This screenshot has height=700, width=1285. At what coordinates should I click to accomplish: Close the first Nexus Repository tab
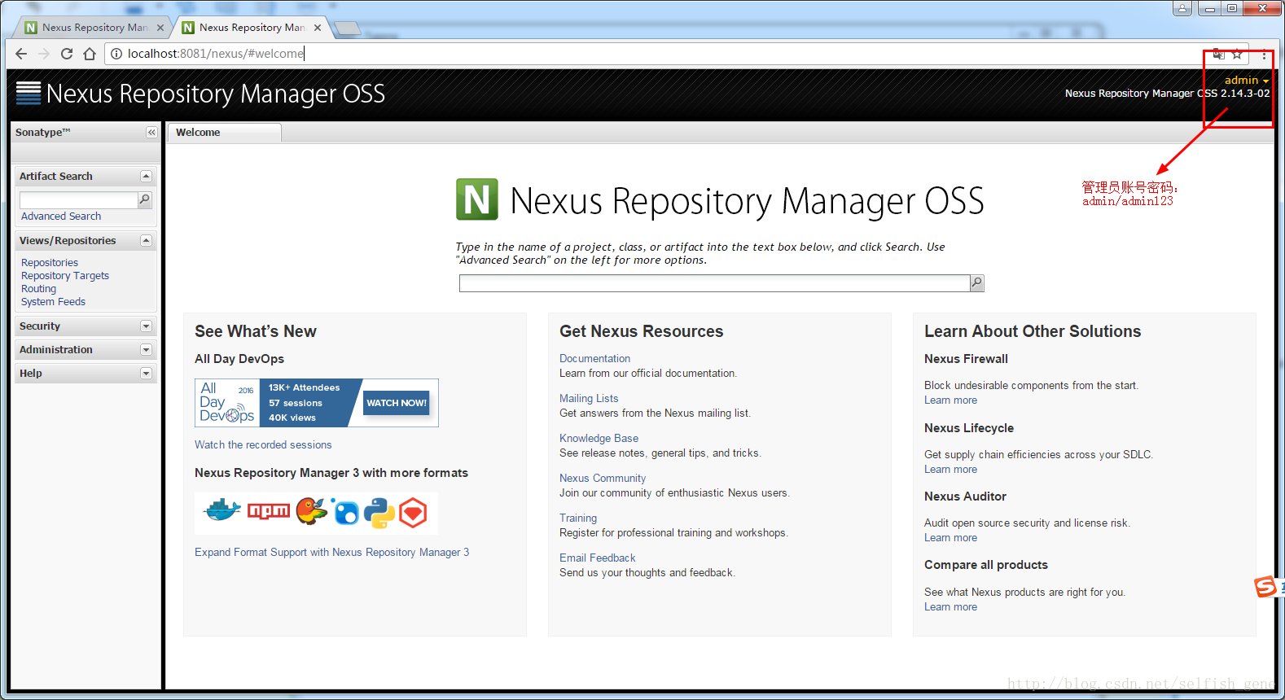pos(160,28)
